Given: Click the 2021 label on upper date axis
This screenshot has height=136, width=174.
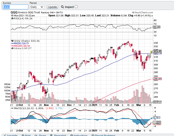Looking at the screenshot, I should click(x=94, y=105).
